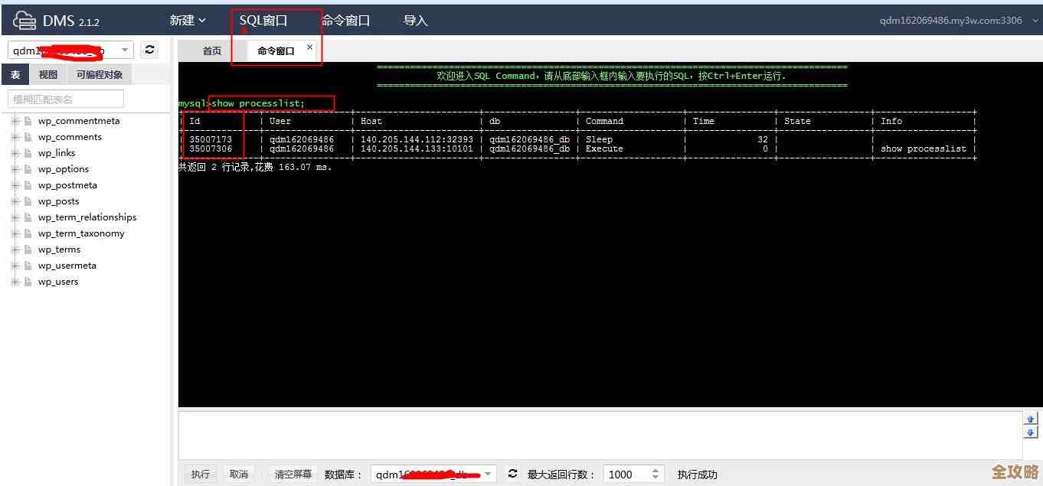Expand the wp_options table node
This screenshot has width=1043, height=486.
click(15, 168)
